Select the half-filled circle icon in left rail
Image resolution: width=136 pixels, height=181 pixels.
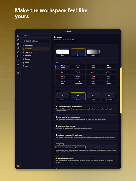point(18,52)
